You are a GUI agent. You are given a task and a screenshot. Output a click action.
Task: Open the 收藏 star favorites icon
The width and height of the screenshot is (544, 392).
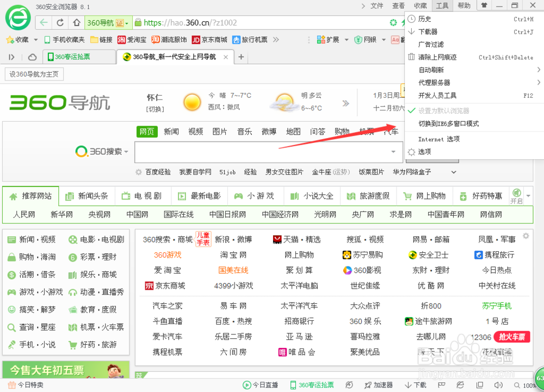coord(10,40)
